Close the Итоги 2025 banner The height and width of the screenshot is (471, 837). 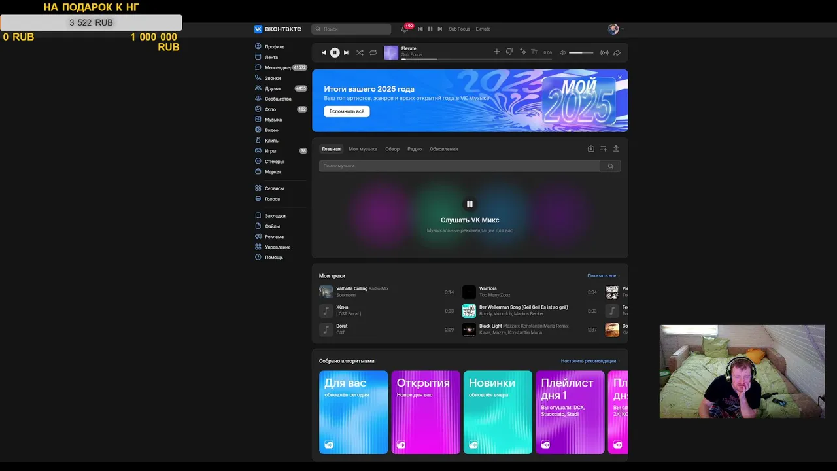click(620, 77)
